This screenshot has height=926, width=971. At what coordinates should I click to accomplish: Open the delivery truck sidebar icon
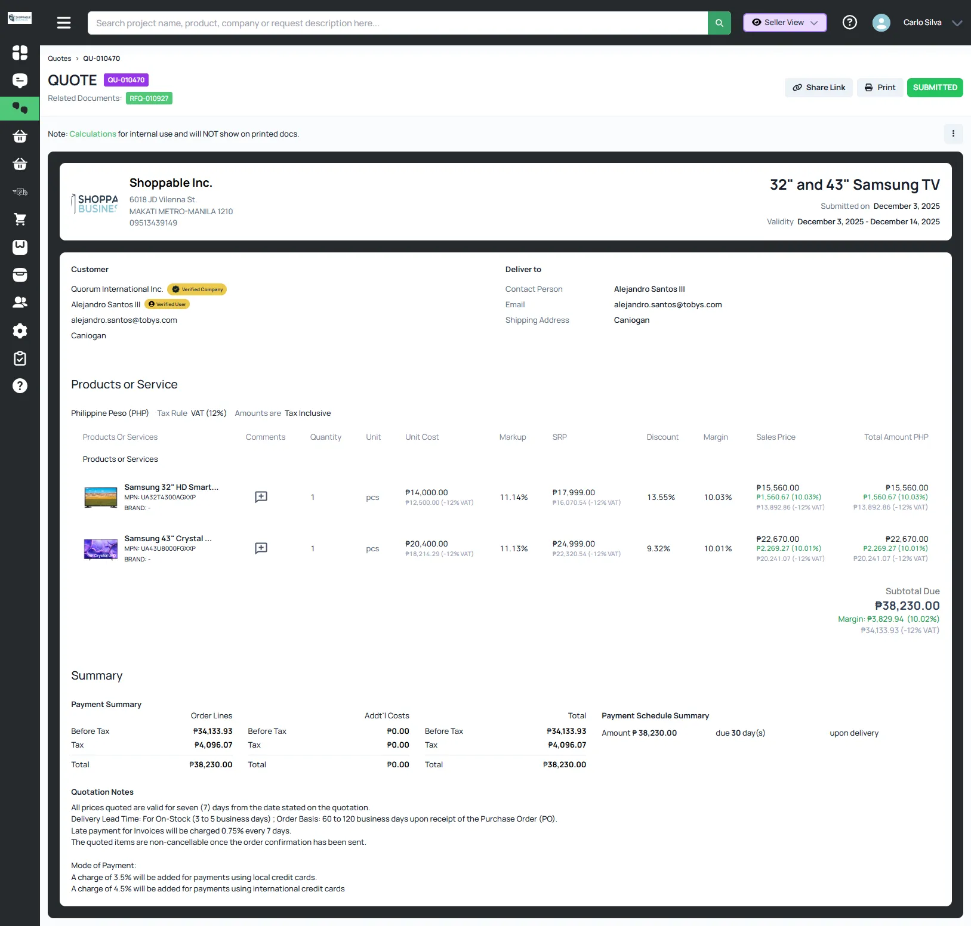20,192
